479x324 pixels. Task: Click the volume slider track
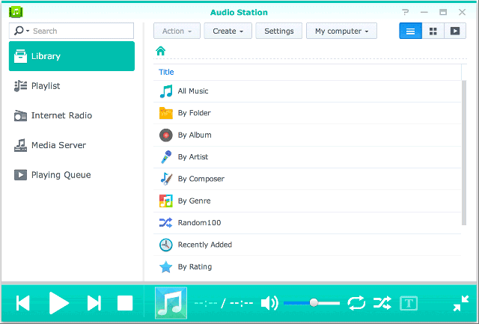tap(311, 303)
